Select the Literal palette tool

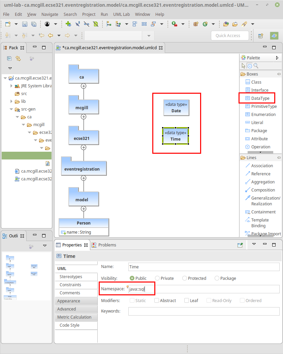coord(254,123)
